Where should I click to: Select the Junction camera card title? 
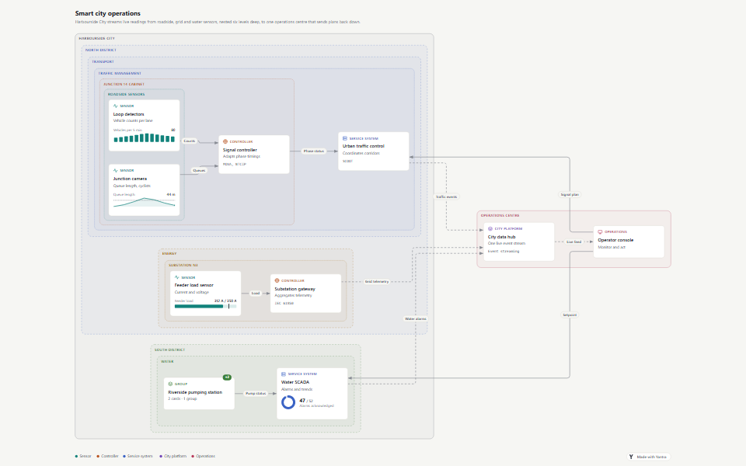pyautogui.click(x=130, y=179)
